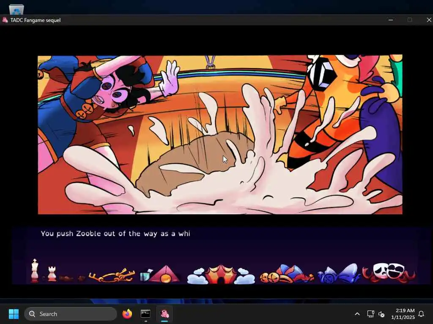Open the terminal app in taskbar
This screenshot has width=433, height=324.
(145, 314)
